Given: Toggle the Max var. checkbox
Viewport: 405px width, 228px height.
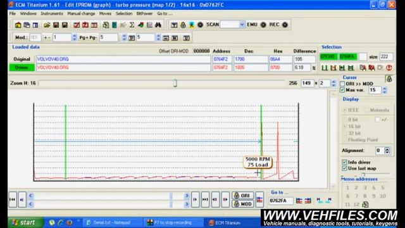Looking at the screenshot, I should click(342, 90).
